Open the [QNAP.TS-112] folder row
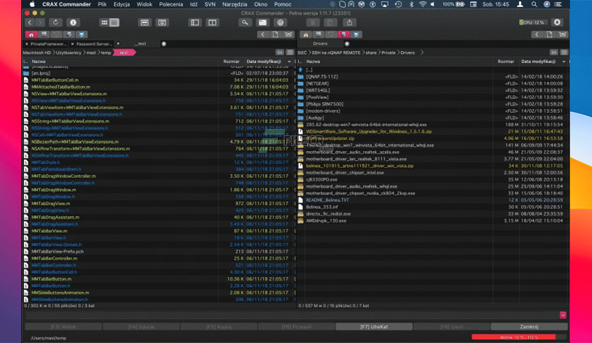 click(433, 77)
